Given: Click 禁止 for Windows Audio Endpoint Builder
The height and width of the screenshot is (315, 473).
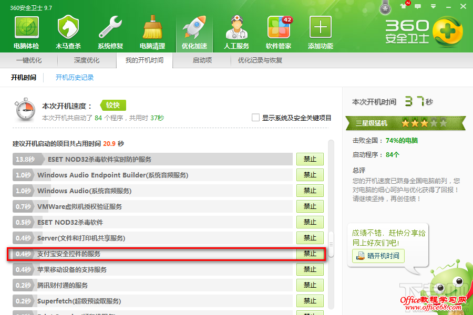Looking at the screenshot, I should tap(310, 175).
